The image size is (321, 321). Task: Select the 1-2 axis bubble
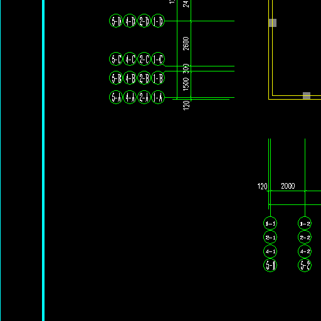pos(305,224)
